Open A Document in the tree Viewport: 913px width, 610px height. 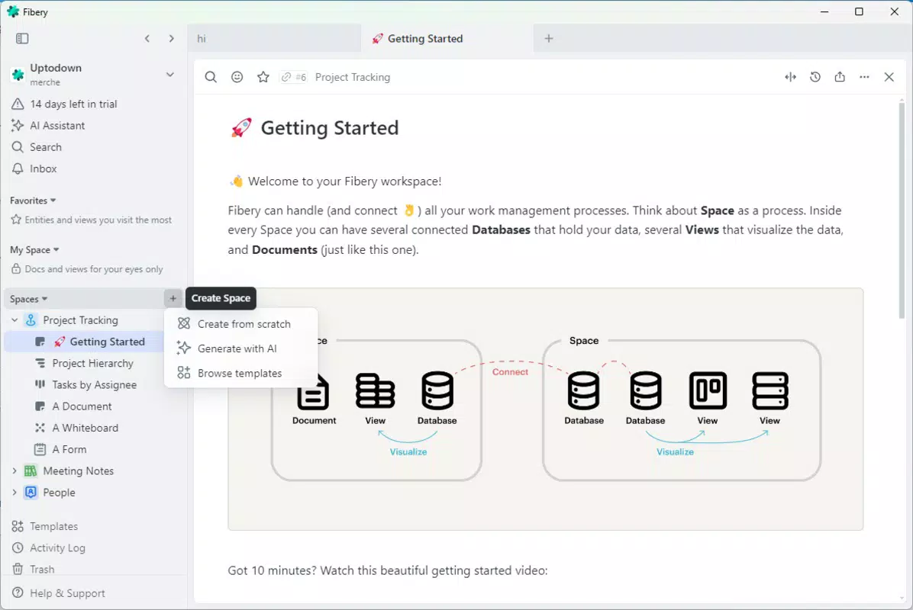[82, 406]
